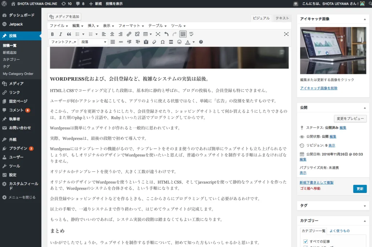The height and width of the screenshot is (247, 372).
Task: Check the すべての記事 category checkbox
Action: click(306, 242)
